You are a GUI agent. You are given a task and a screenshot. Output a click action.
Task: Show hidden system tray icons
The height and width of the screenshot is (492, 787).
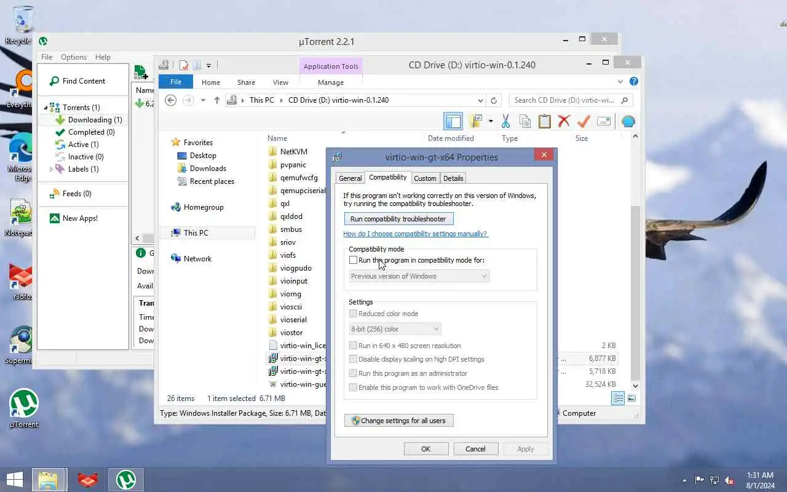point(684,480)
